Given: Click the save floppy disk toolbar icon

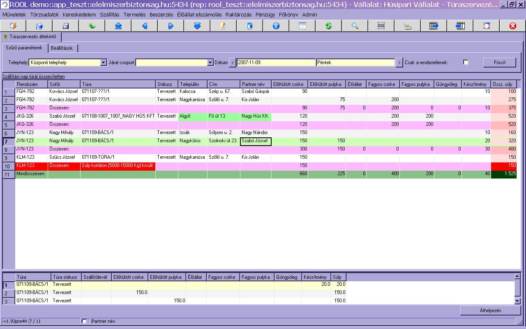Looking at the screenshot, I should (x=65, y=26).
